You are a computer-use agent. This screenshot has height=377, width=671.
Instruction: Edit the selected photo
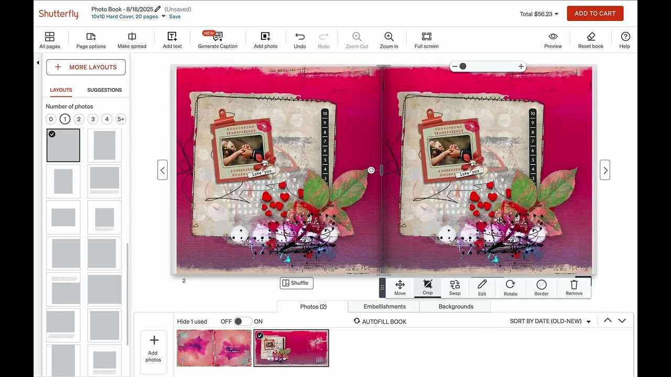click(x=482, y=287)
